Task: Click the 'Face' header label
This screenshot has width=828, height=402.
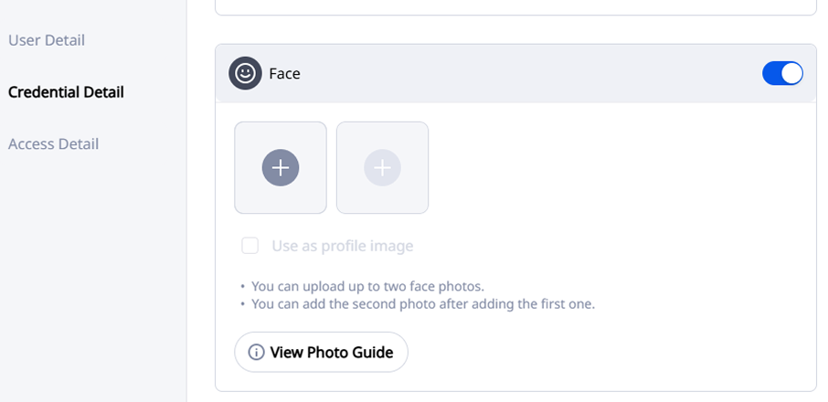Action: tap(284, 74)
